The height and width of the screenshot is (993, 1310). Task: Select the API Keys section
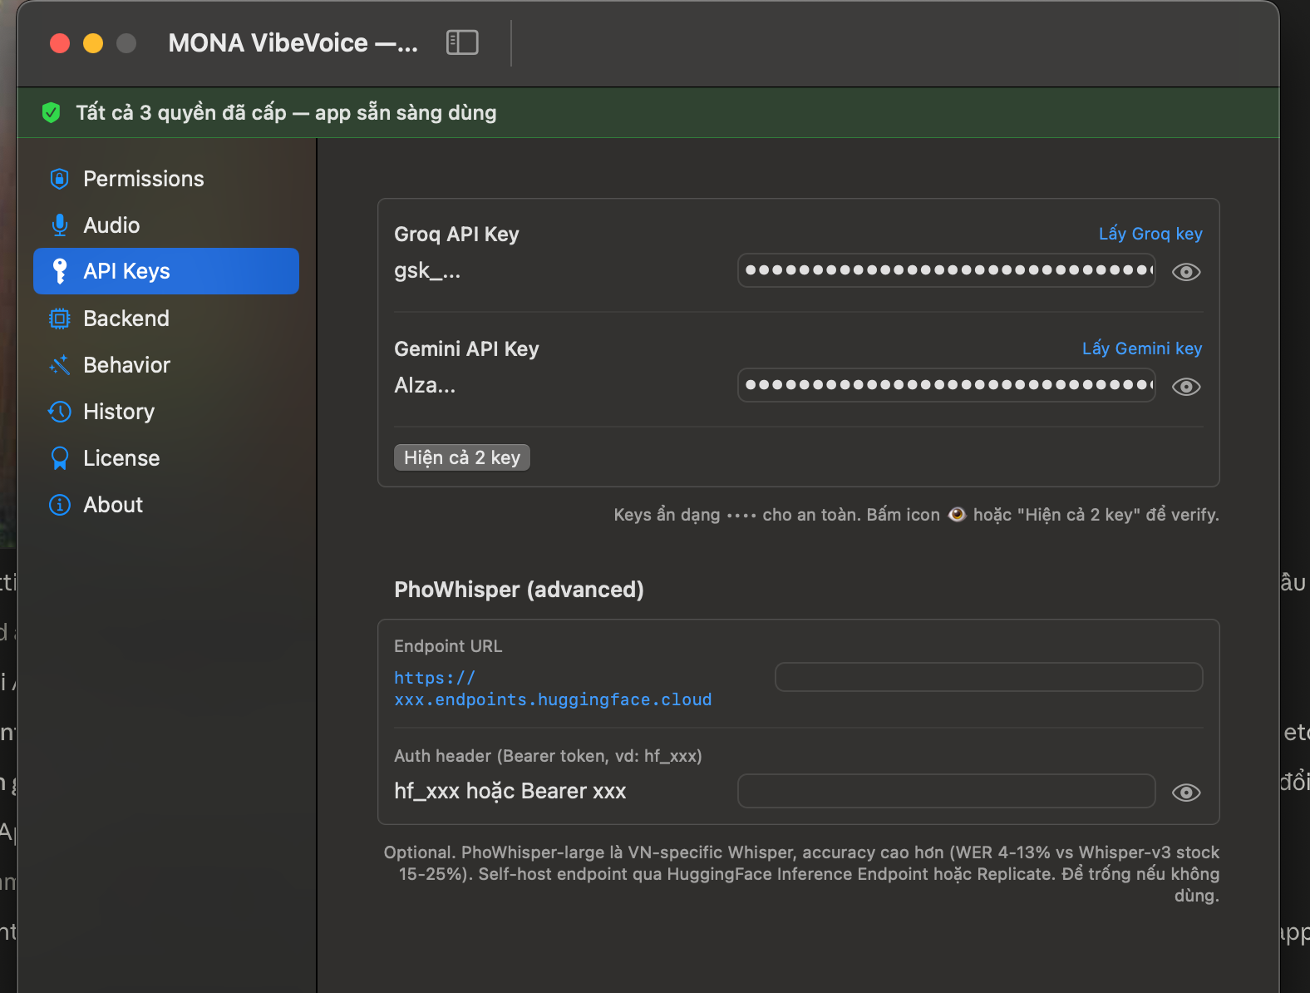[166, 271]
